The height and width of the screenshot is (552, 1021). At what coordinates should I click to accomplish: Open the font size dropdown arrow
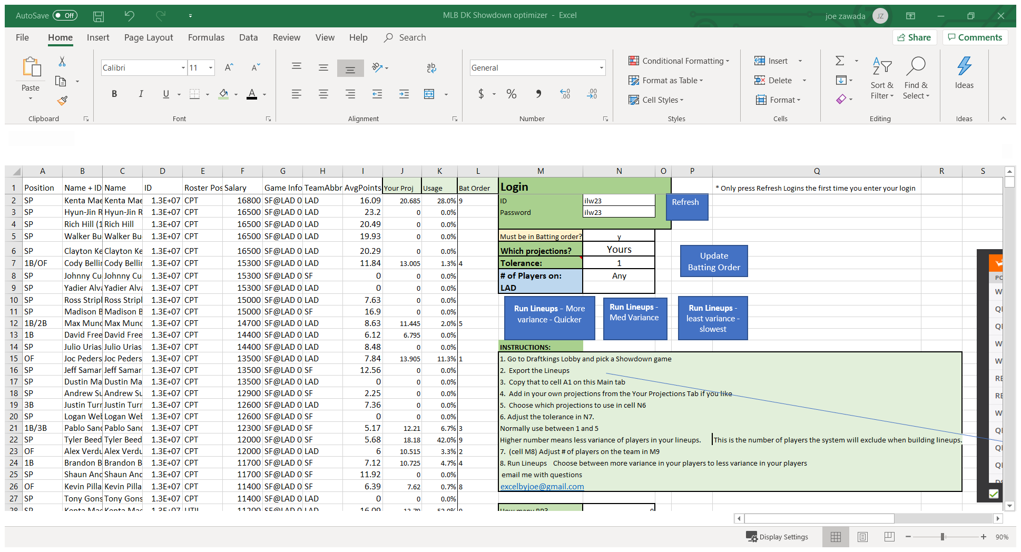[211, 68]
